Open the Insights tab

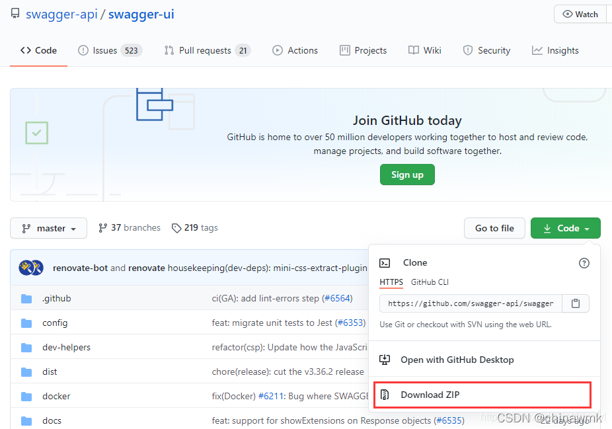555,50
